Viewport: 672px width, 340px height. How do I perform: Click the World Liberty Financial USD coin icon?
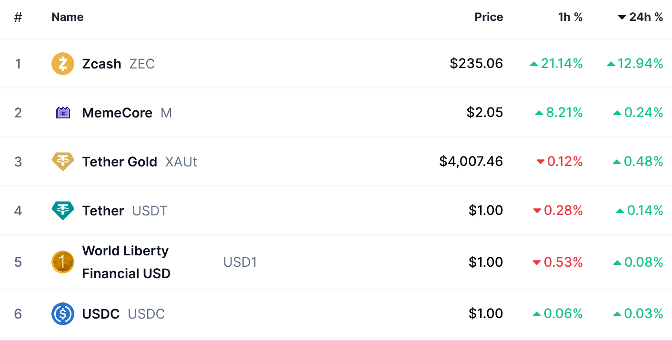coord(63,262)
